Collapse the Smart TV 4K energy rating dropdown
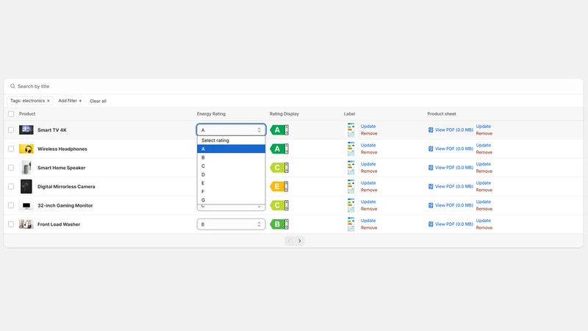 pyautogui.click(x=231, y=130)
